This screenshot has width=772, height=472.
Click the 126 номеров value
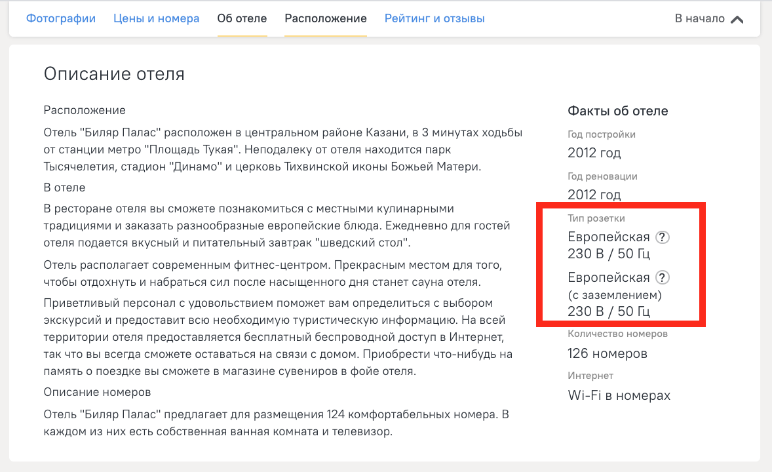(608, 354)
